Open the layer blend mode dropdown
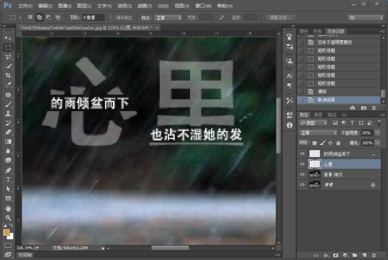 pos(318,133)
